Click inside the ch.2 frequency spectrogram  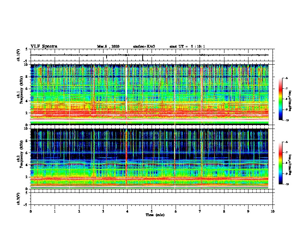click(150, 159)
